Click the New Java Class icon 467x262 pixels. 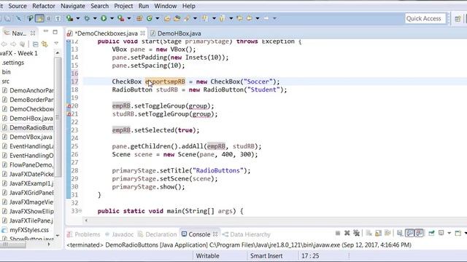[x=149, y=18]
